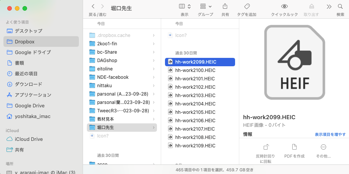Select the parsonal 蘭...023-09-28) folder
Screen dimensions: 349x174
click(122, 102)
